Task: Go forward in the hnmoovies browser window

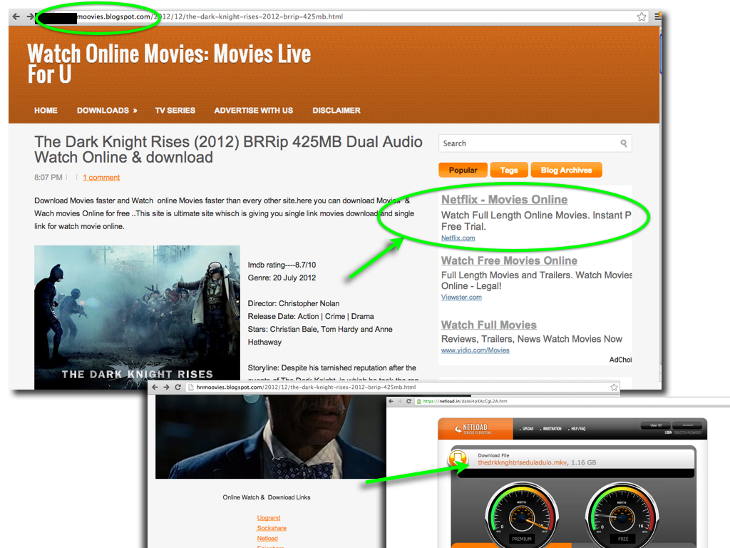Action: tap(166, 387)
